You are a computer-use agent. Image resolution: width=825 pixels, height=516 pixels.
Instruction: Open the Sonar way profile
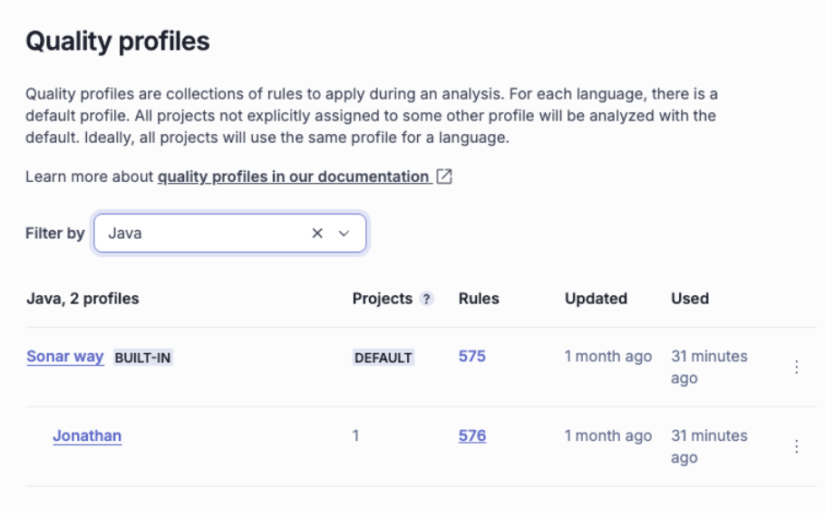pyautogui.click(x=64, y=357)
